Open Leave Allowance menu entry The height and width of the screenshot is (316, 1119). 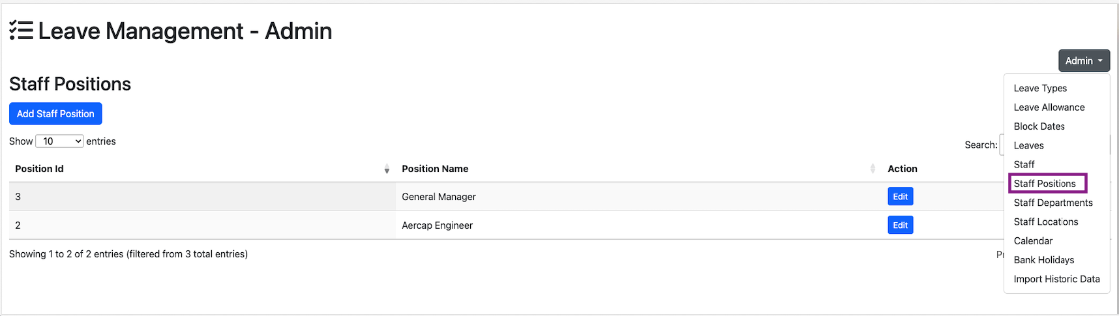click(x=1049, y=108)
